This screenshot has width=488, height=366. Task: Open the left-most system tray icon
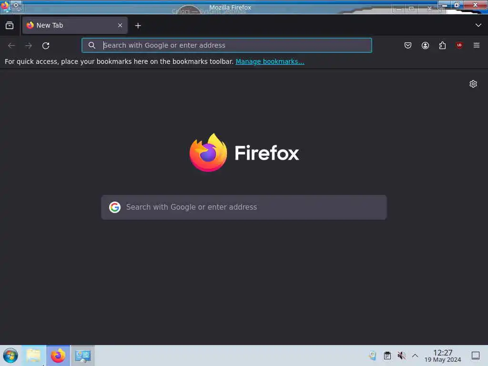(x=373, y=356)
